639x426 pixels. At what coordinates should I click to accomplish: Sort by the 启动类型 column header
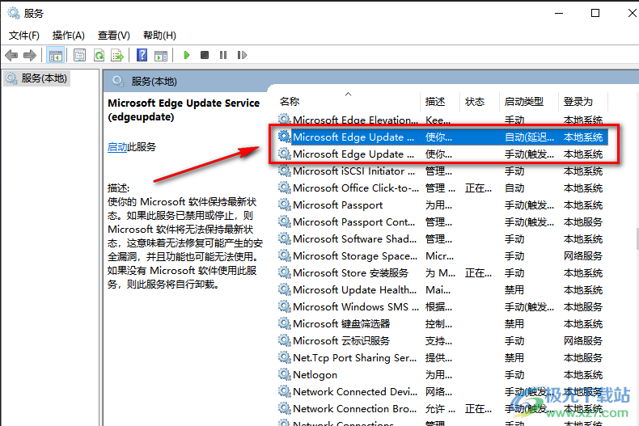[523, 101]
